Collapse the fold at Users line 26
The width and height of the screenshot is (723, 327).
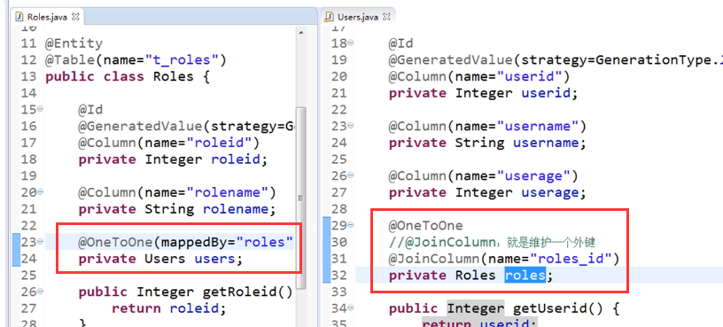(351, 175)
